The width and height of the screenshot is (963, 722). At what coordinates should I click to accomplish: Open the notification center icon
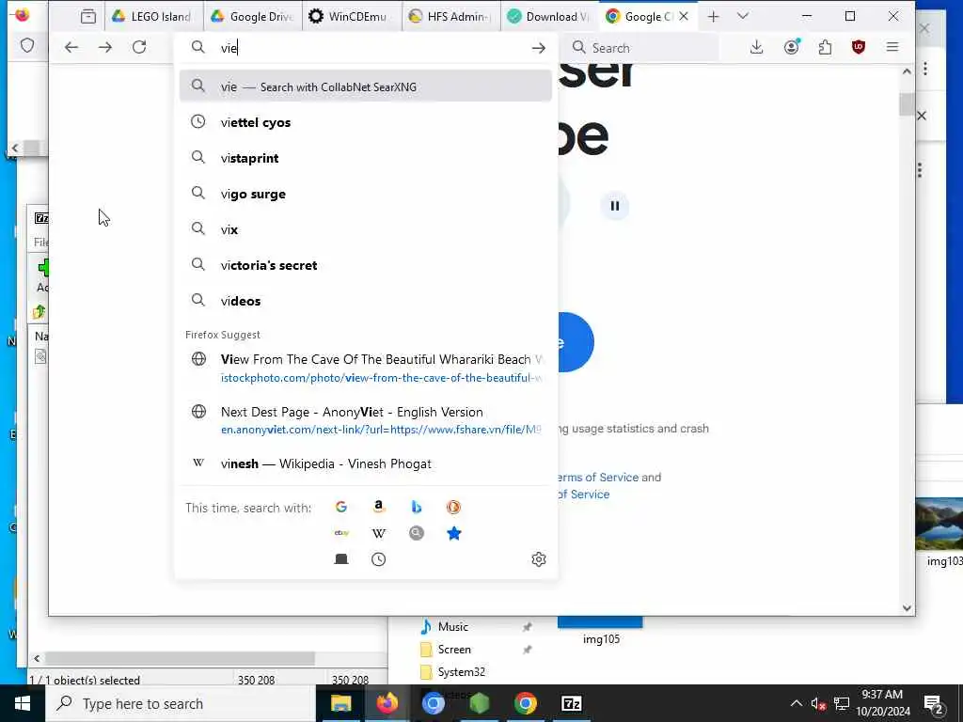934,703
